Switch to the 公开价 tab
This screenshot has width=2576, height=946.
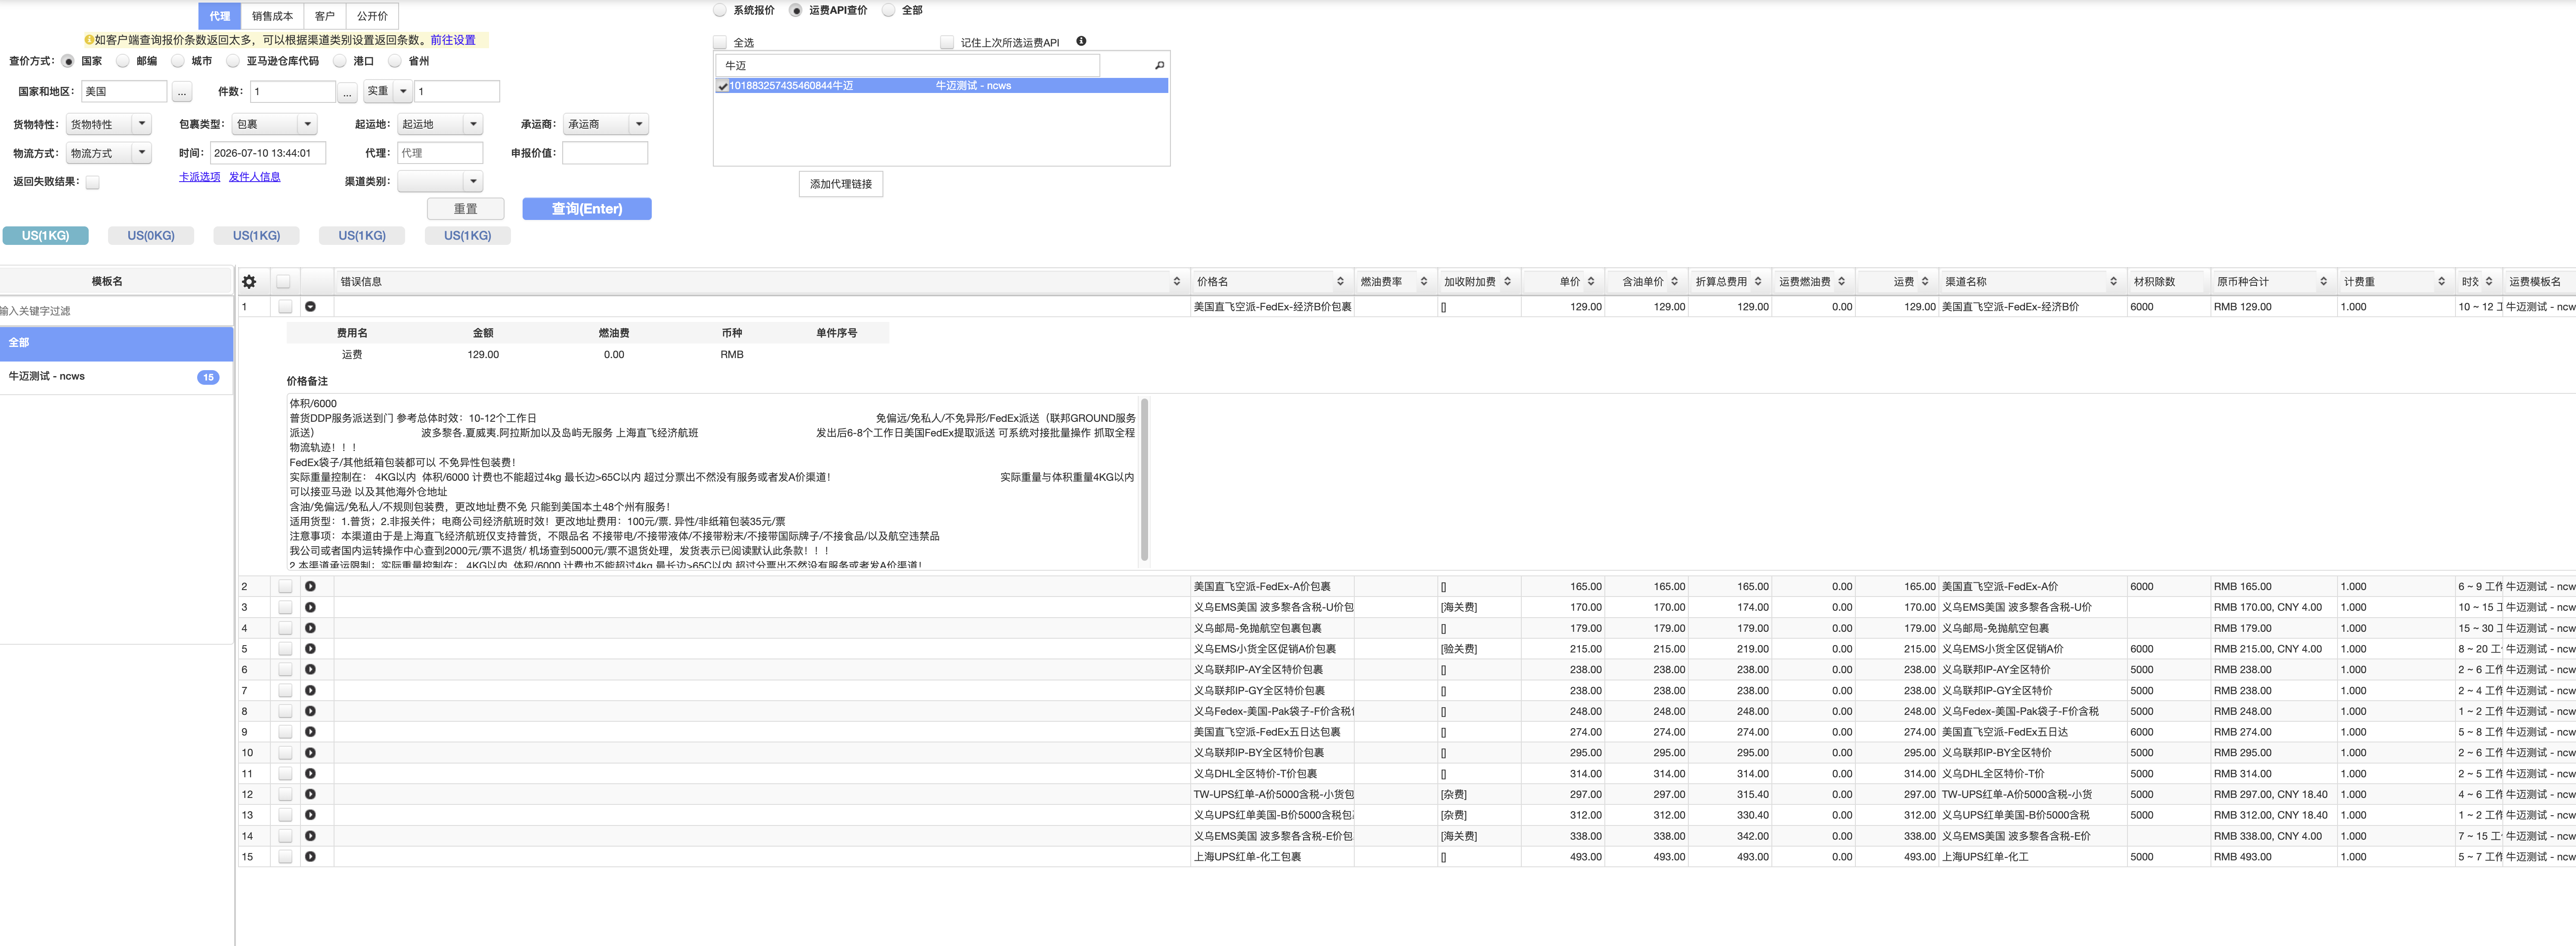[372, 16]
